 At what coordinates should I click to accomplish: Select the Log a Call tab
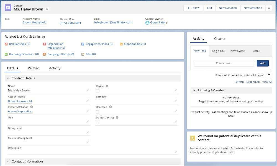[x=219, y=51]
